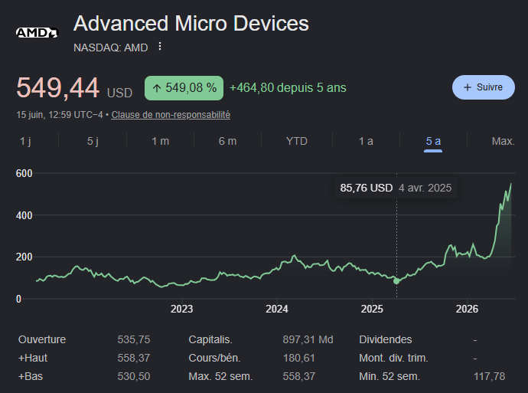The image size is (528, 393).
Task: Click the 600 y-axis label
Action: click(24, 173)
